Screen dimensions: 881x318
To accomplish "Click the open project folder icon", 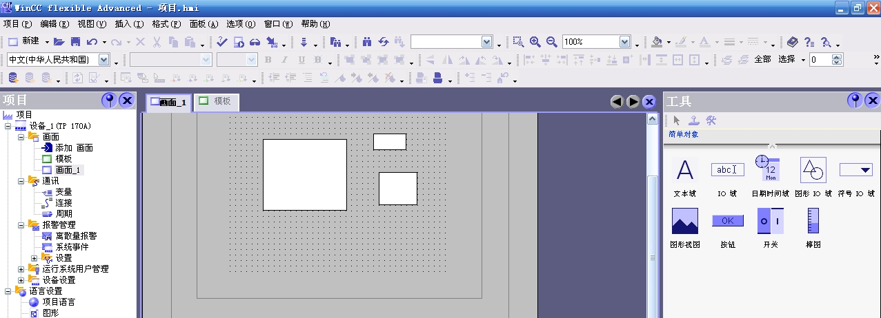I will click(59, 42).
